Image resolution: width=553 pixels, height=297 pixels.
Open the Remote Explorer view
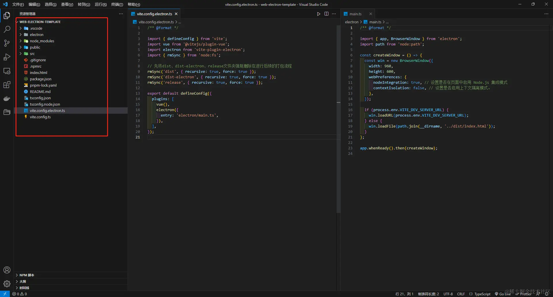(7, 71)
